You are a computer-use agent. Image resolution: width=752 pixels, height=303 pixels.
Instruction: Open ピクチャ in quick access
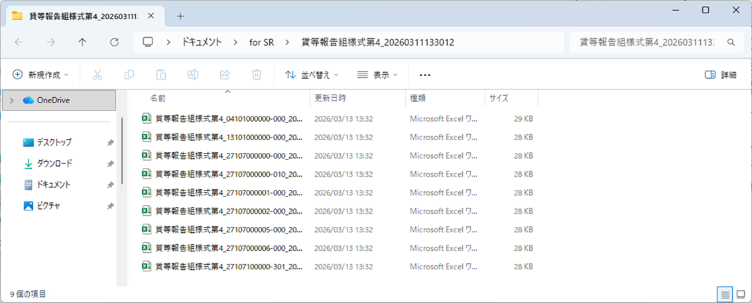(x=48, y=206)
